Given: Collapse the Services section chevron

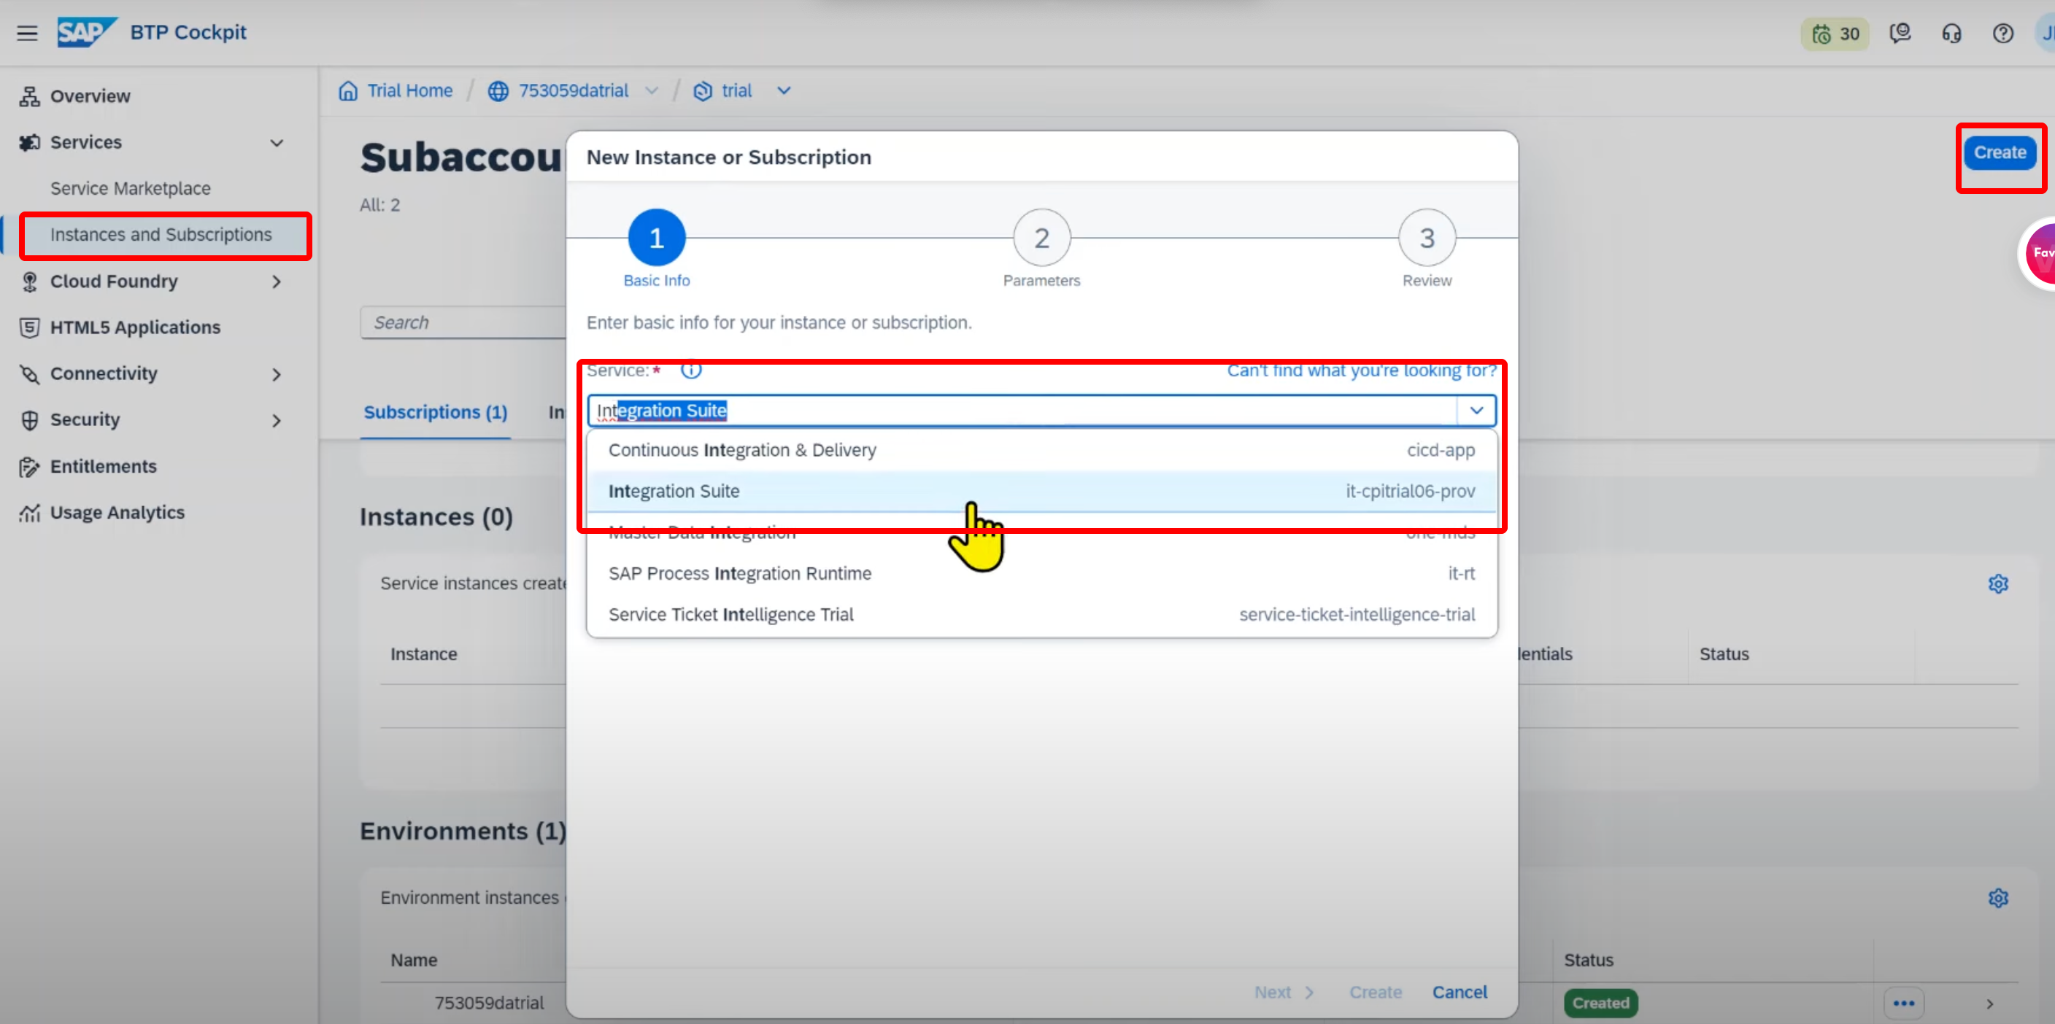Looking at the screenshot, I should coord(276,143).
